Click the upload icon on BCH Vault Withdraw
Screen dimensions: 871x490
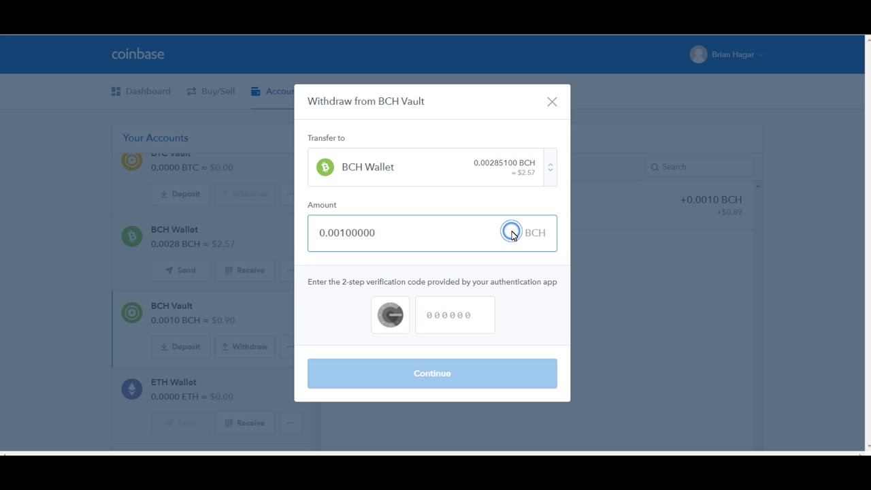click(225, 346)
